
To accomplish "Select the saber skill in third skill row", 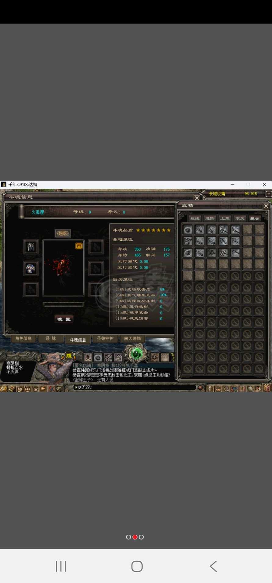I will pyautogui.click(x=212, y=253).
